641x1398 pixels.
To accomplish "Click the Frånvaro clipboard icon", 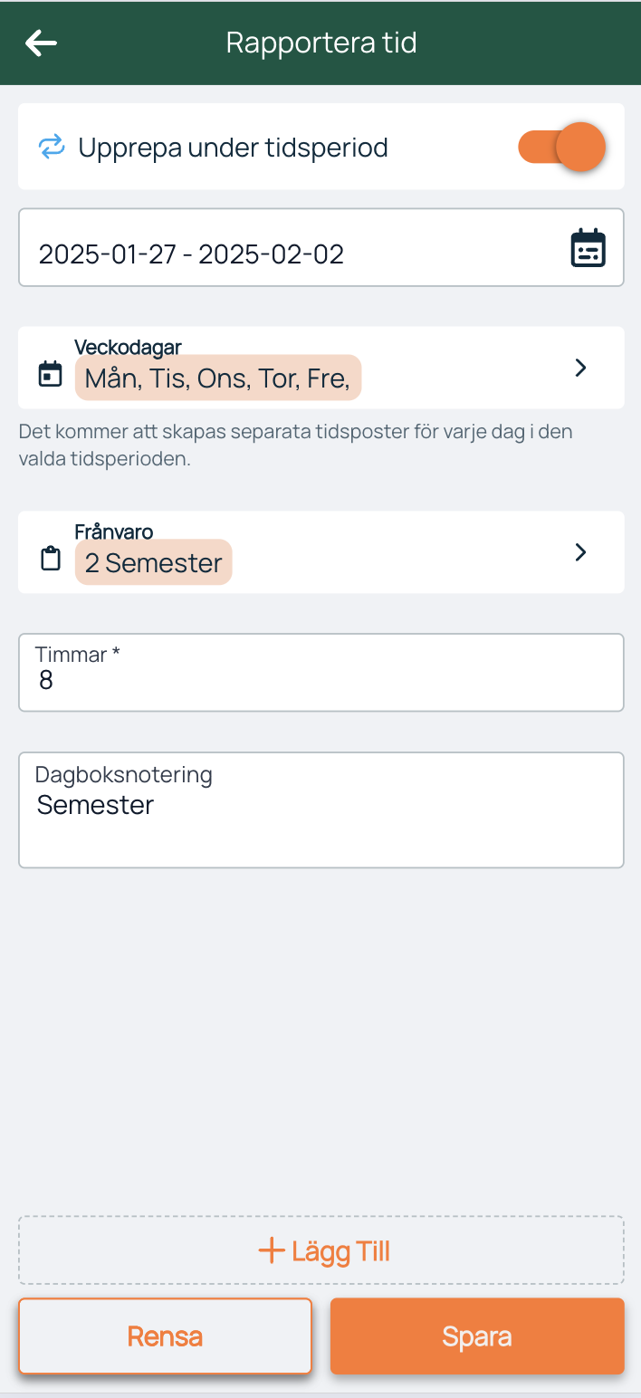I will coord(51,558).
